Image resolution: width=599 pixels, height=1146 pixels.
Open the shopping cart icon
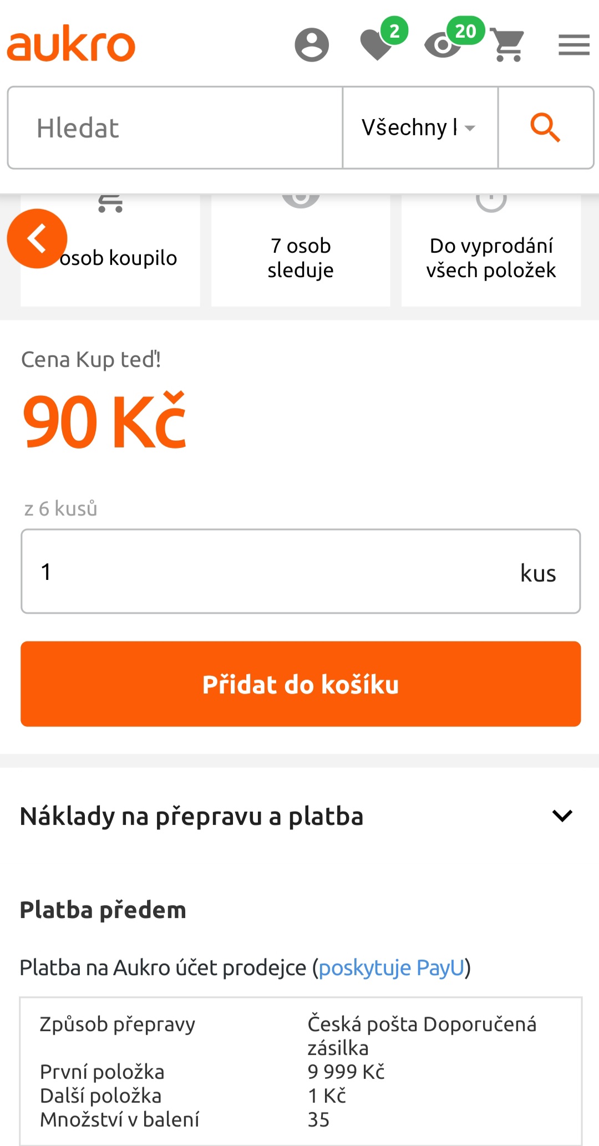[x=507, y=45]
